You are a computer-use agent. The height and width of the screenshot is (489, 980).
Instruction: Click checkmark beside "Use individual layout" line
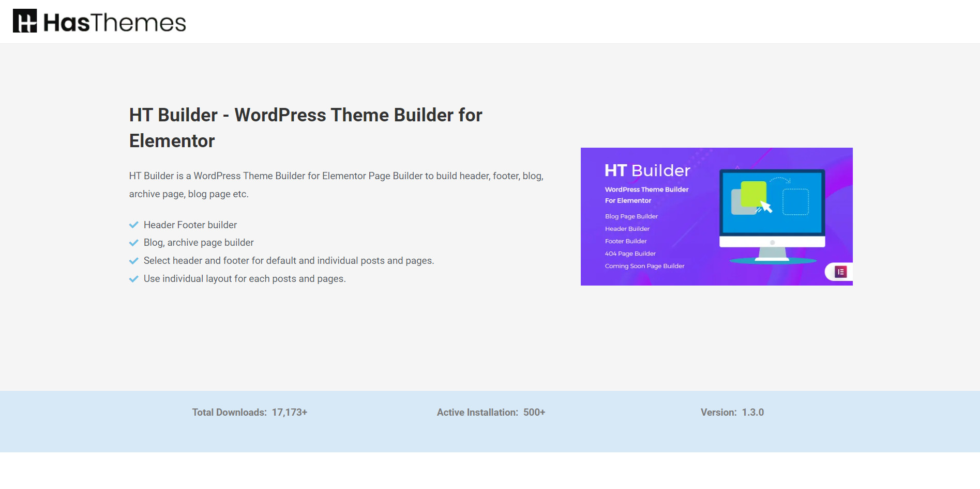pos(133,279)
